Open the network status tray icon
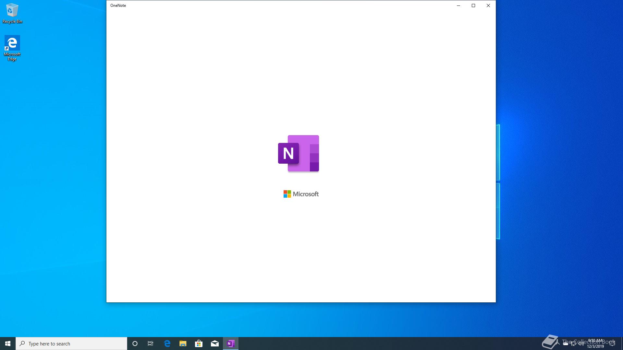This screenshot has width=623, height=350. pyautogui.click(x=573, y=344)
